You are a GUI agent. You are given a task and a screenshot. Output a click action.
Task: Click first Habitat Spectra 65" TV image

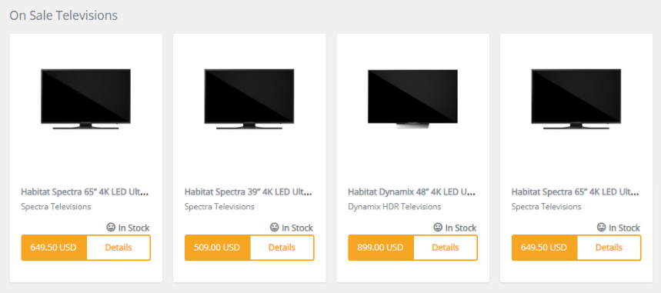(85, 98)
